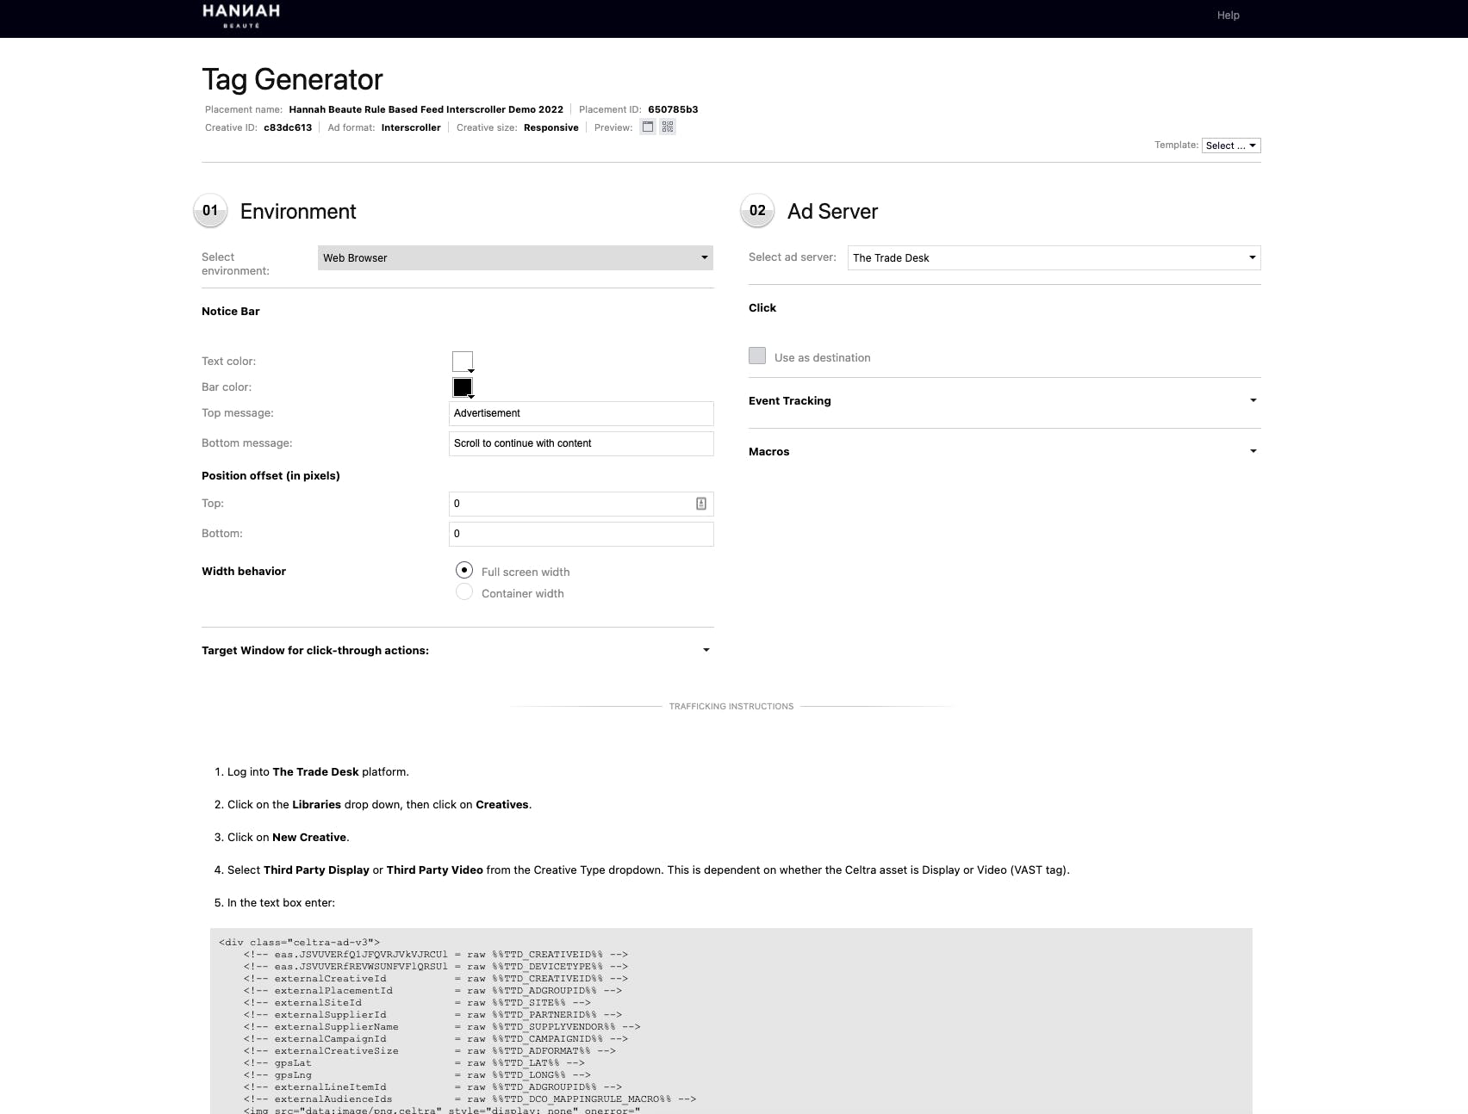This screenshot has height=1114, width=1468.
Task: Open The Trade Desk ad server dropdown
Action: click(1054, 257)
